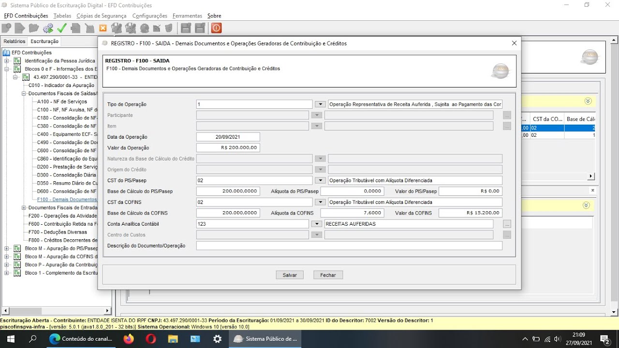Viewport: 619px width, 348px height.
Task: Close the REGISTRO F100 SAIDA dialog
Action: pos(514,43)
